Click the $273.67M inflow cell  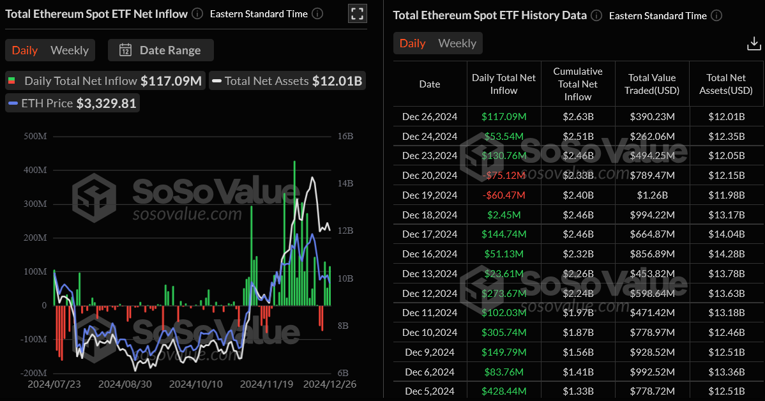point(504,293)
